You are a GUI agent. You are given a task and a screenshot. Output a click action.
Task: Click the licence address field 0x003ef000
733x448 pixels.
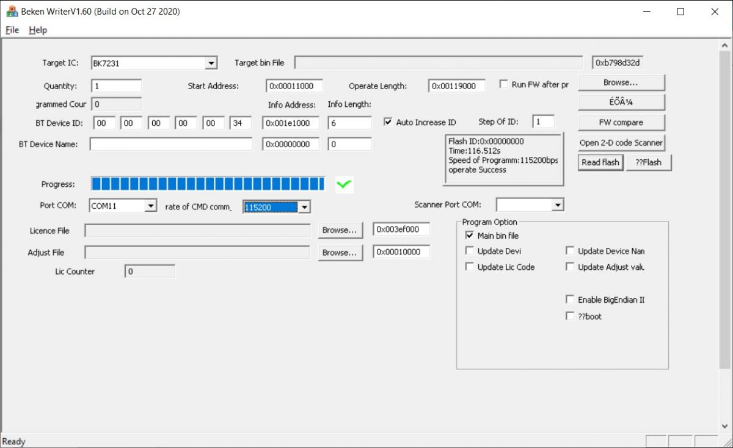[x=402, y=229]
